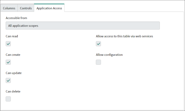185x111 pixels.
Task: Toggle the Can update checkbox off
Action: (8, 80)
